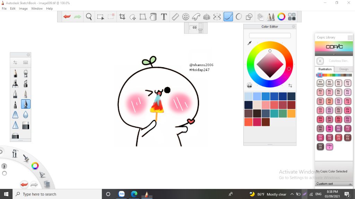Pick the teal swatch in Color Editor

click(274, 114)
